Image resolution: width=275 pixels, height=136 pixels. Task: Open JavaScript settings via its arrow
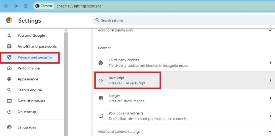(271, 80)
